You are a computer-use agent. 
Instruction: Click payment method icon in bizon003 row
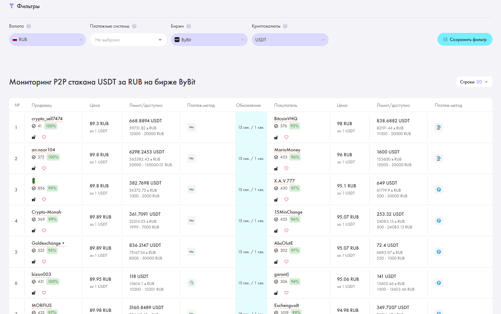coord(191,283)
